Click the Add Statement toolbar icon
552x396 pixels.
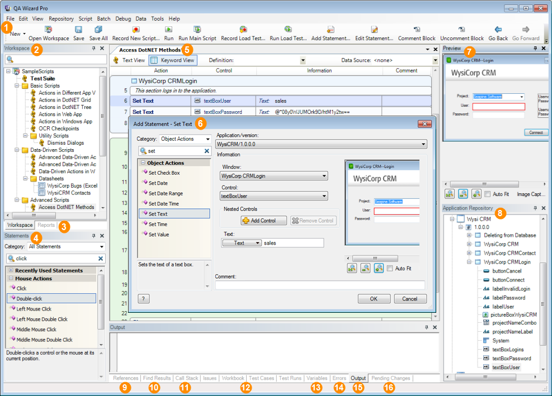(x=331, y=30)
